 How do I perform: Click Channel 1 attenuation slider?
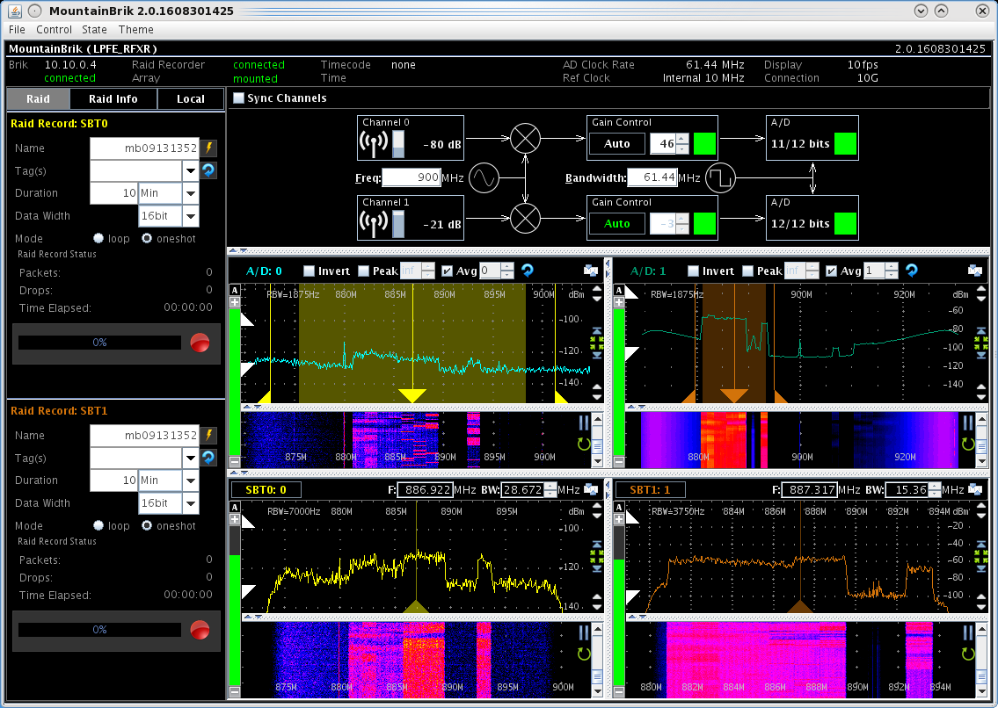[x=397, y=224]
